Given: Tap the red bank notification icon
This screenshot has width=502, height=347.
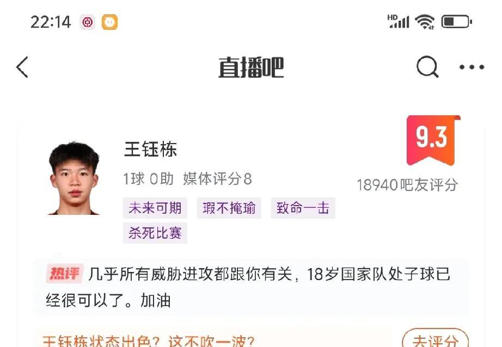Looking at the screenshot, I should point(88,22).
